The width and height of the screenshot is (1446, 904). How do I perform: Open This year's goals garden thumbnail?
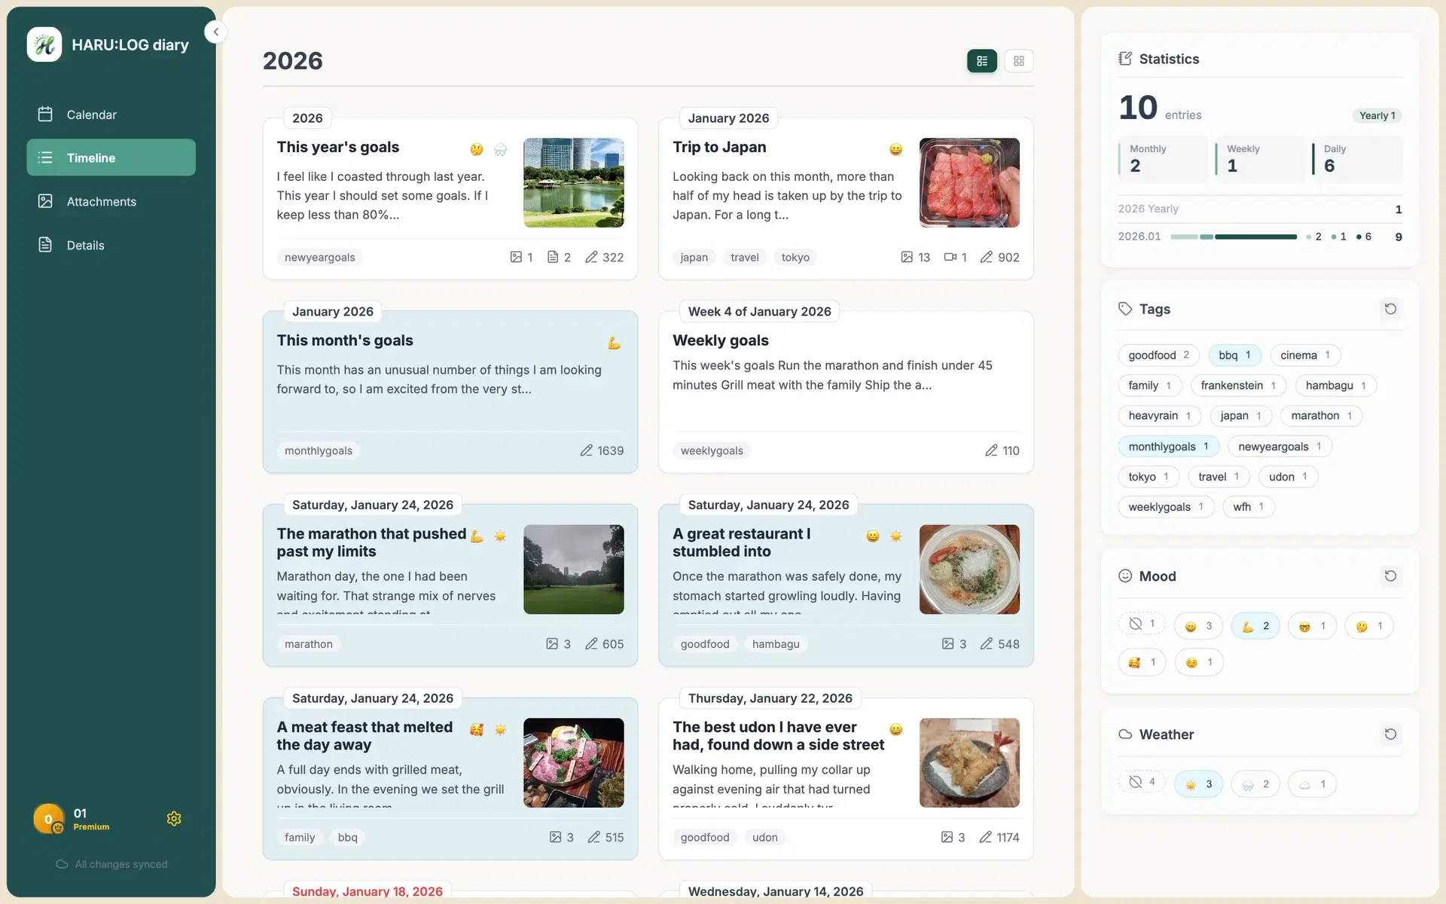[x=573, y=182]
